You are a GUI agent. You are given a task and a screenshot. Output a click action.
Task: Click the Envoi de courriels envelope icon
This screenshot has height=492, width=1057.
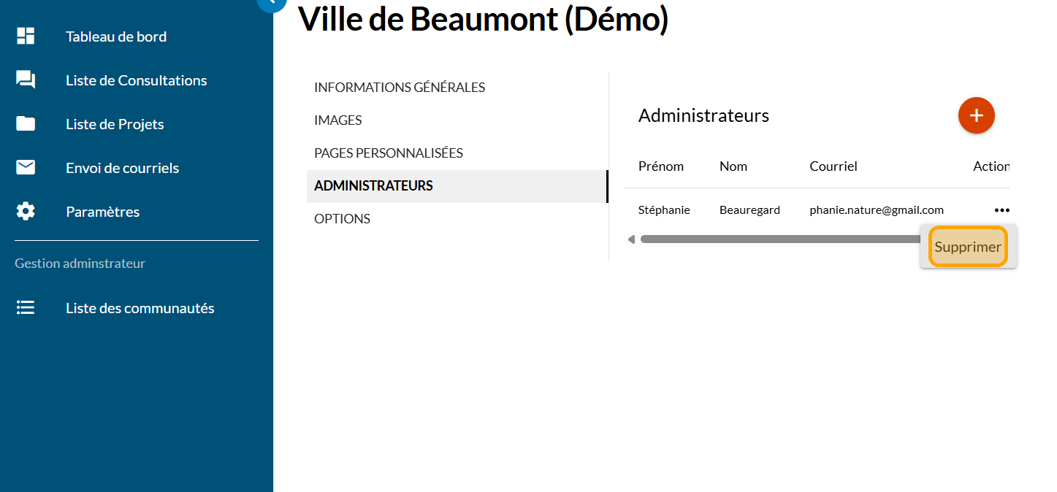(x=26, y=168)
